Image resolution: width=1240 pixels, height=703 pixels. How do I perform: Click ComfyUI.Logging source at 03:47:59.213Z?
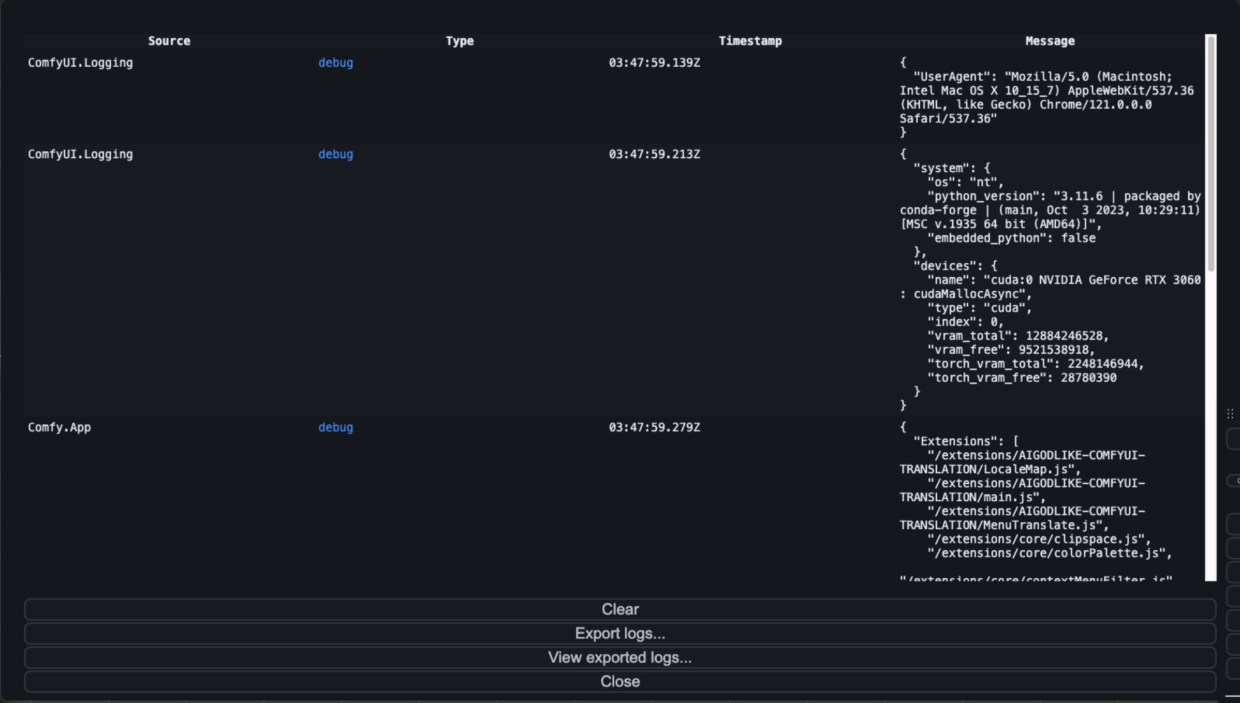point(80,154)
